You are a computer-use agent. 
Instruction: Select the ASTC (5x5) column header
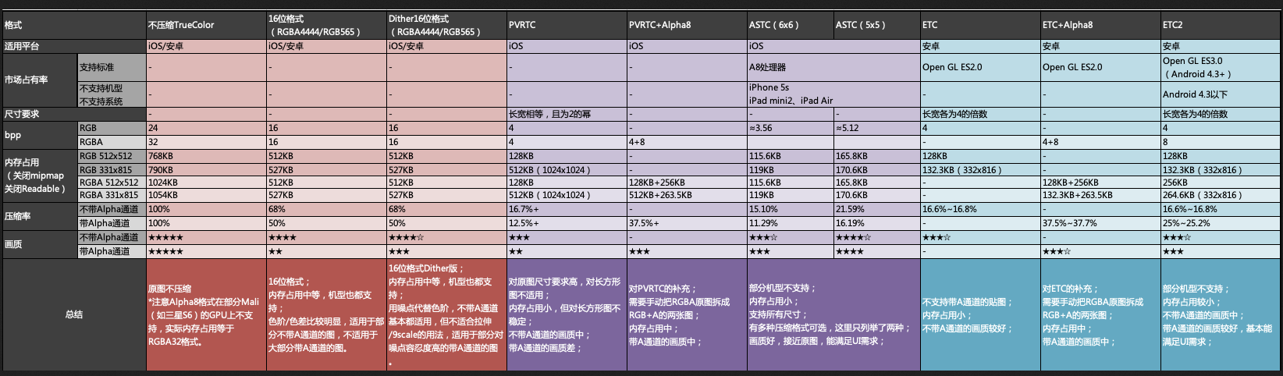click(876, 25)
